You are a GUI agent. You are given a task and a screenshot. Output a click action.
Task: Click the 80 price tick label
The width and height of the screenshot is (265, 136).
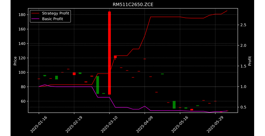23,87
